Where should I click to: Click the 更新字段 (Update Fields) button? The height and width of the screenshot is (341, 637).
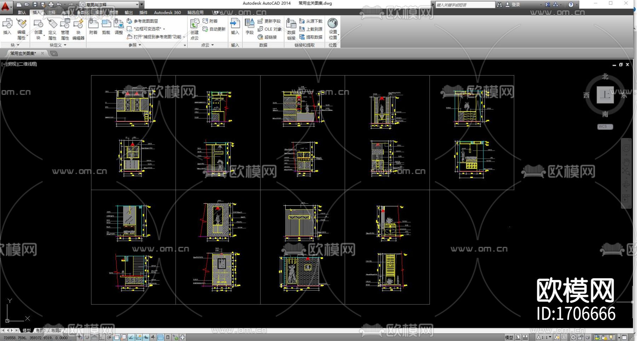tap(269, 21)
